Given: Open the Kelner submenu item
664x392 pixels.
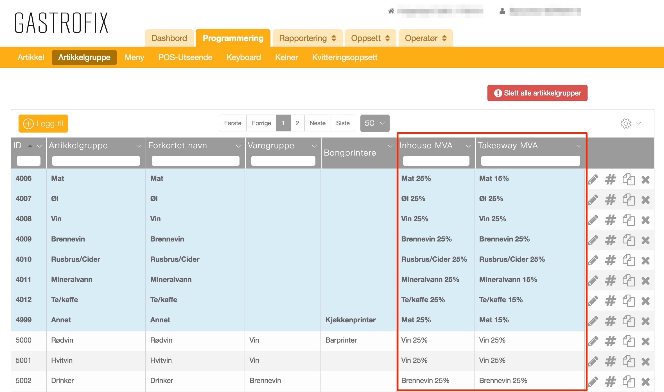Looking at the screenshot, I should pos(286,57).
